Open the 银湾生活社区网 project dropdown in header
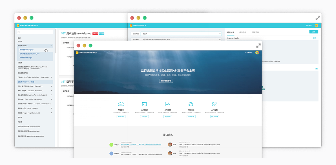Image resolution: width=336 pixels, height=165 pixels. click(140, 25)
